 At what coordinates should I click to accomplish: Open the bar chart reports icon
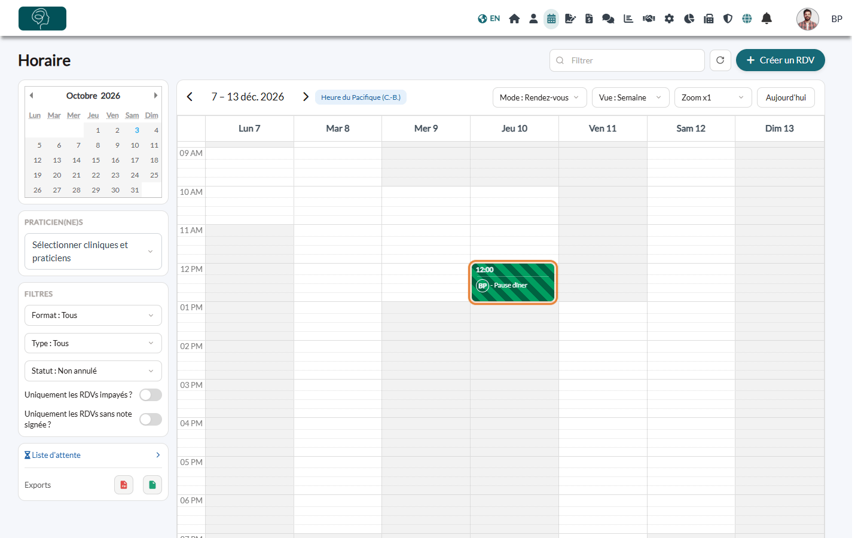(628, 19)
